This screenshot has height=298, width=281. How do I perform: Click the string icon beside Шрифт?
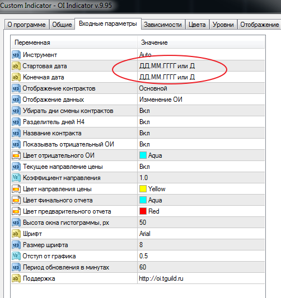tap(16, 234)
